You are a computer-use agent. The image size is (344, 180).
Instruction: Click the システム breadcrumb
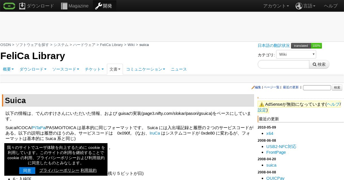click(61, 45)
